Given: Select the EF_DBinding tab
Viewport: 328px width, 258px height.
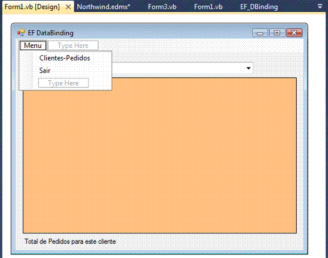Looking at the screenshot, I should [259, 7].
